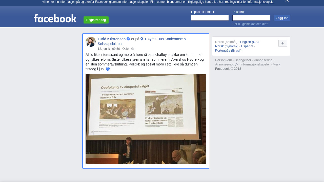Open Høyres Hus Konferanse location page
324x182 pixels.
pyautogui.click(x=165, y=39)
